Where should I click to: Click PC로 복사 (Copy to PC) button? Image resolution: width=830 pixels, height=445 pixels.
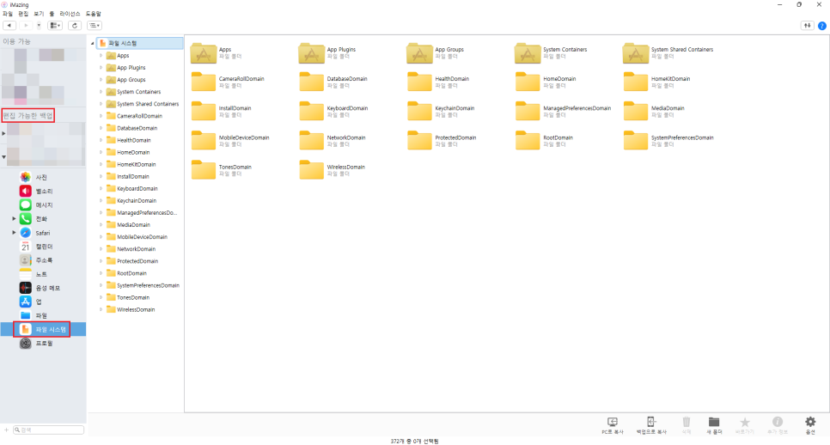pyautogui.click(x=613, y=425)
